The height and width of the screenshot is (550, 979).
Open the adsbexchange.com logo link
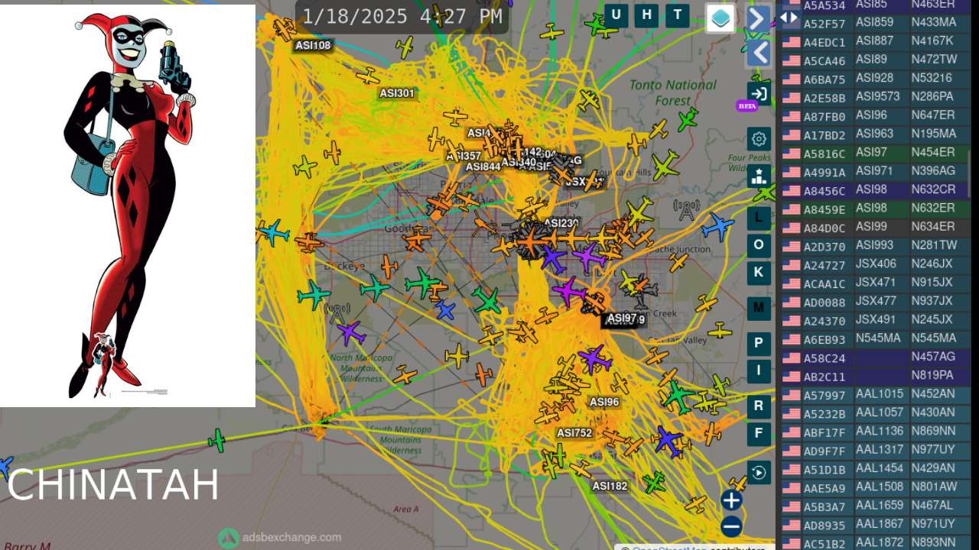[280, 538]
